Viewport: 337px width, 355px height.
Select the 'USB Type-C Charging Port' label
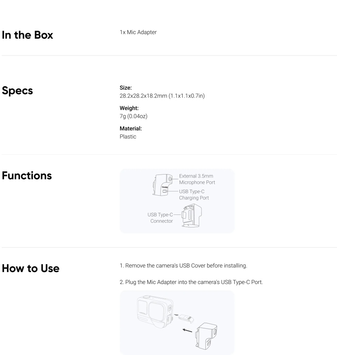click(194, 195)
